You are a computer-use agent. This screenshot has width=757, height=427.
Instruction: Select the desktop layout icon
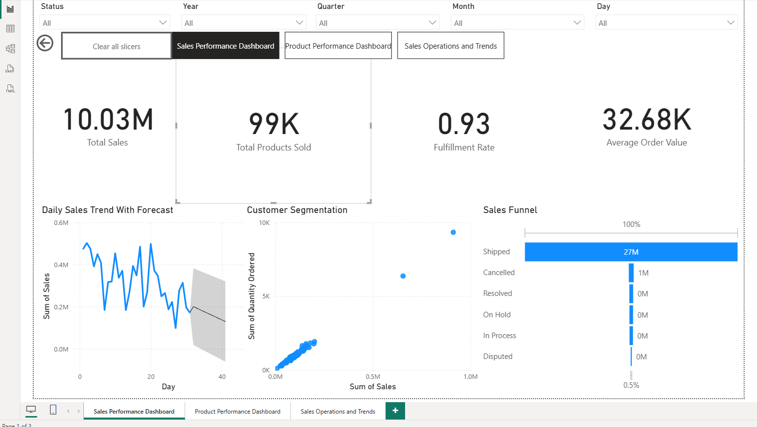31,408
